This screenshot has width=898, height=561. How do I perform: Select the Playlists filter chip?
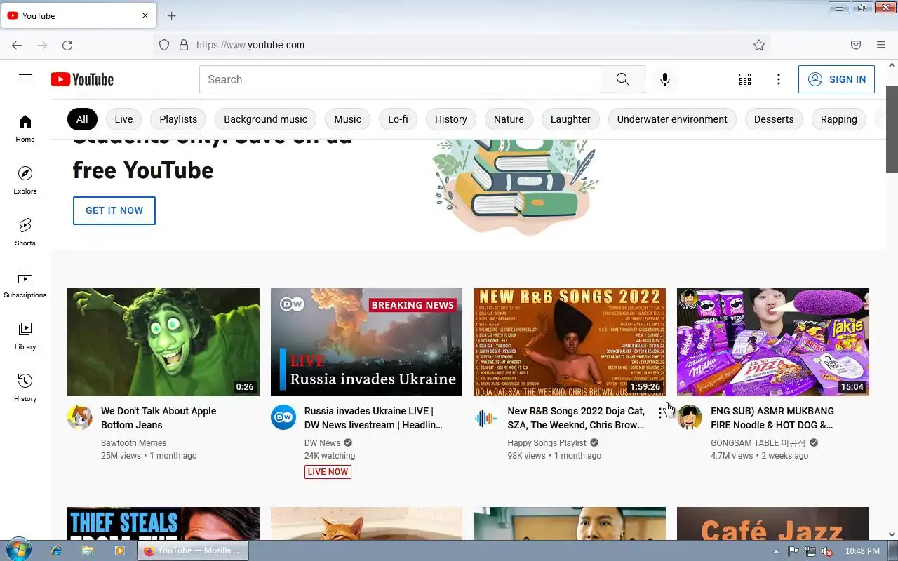pos(178,119)
